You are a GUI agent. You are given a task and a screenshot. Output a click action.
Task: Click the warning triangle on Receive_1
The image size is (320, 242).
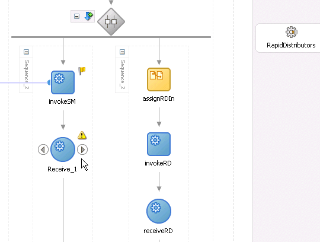[x=82, y=135]
